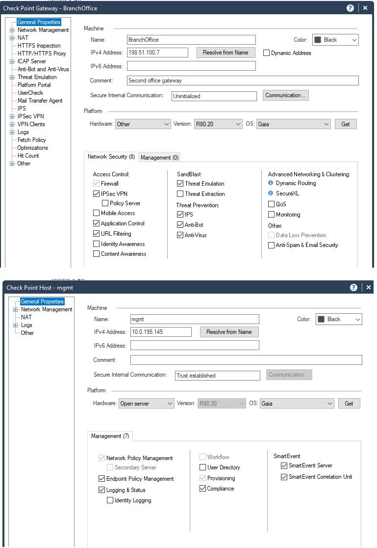Click the Communication button for BranchOffice
The height and width of the screenshot is (548, 377).
tap(285, 95)
